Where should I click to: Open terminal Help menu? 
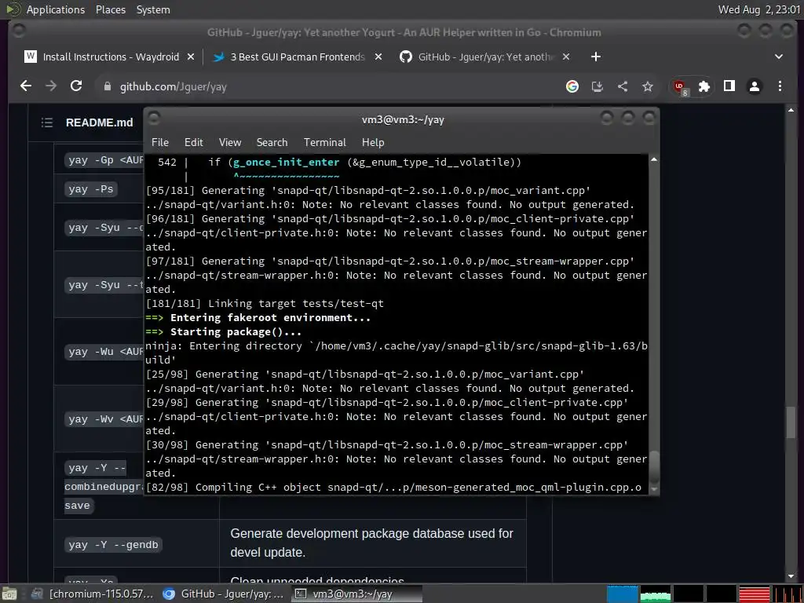click(x=373, y=143)
